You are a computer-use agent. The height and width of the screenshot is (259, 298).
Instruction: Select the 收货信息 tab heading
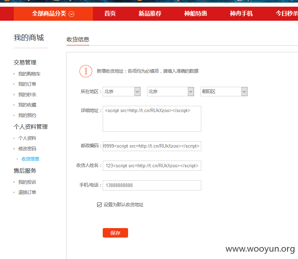pyautogui.click(x=78, y=39)
